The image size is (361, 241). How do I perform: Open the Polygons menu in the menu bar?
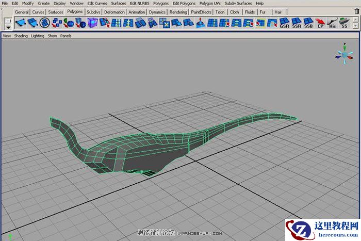coord(161,4)
